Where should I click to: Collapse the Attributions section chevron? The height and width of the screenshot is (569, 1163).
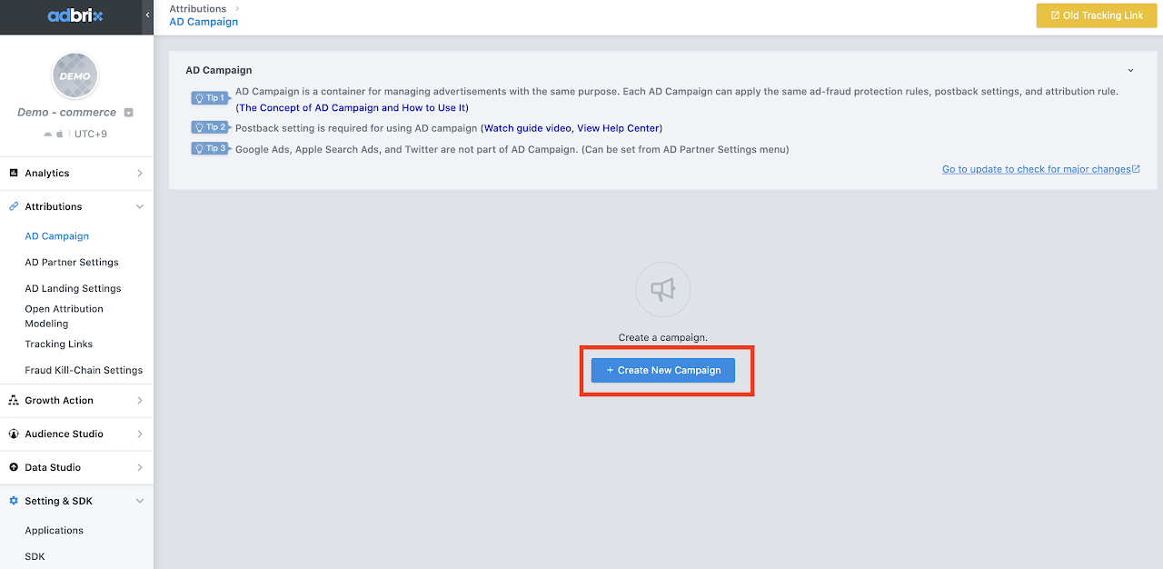coord(139,206)
